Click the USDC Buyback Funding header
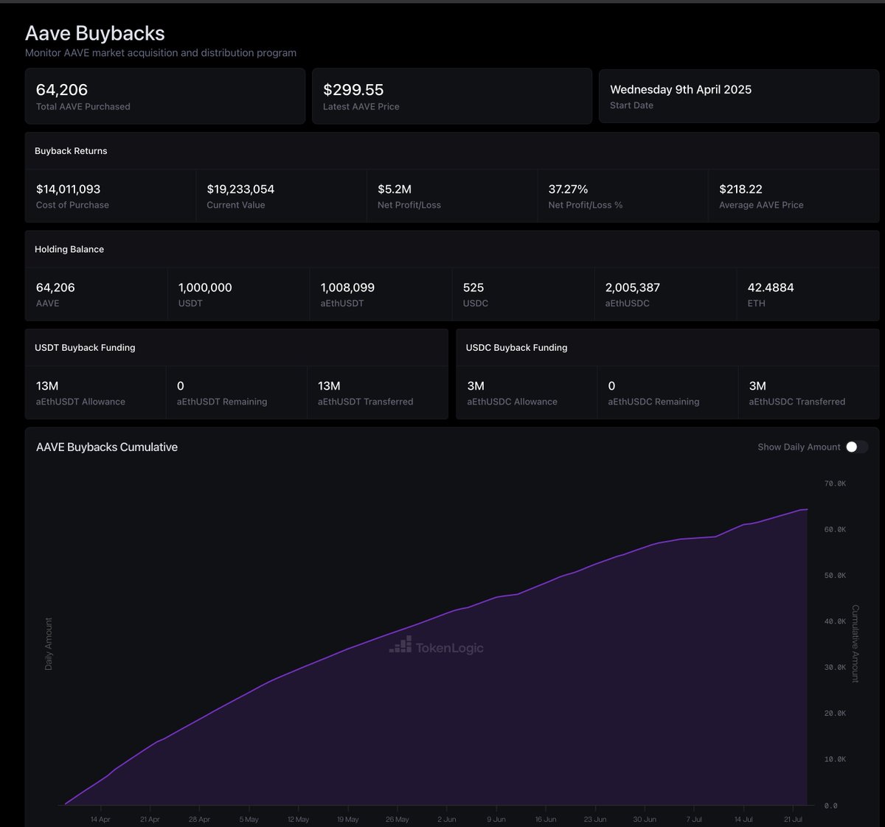The width and height of the screenshot is (885, 827). (516, 347)
